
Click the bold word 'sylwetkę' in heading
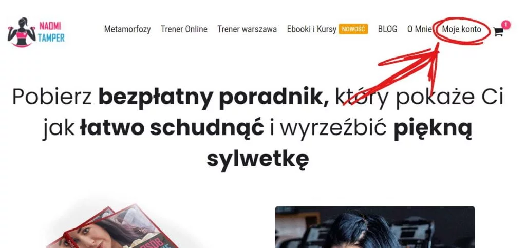(258, 160)
